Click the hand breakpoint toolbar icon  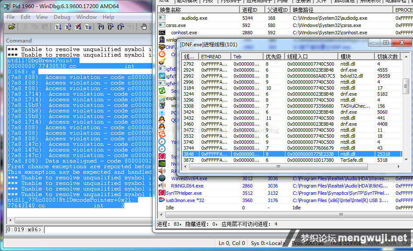(144, 27)
